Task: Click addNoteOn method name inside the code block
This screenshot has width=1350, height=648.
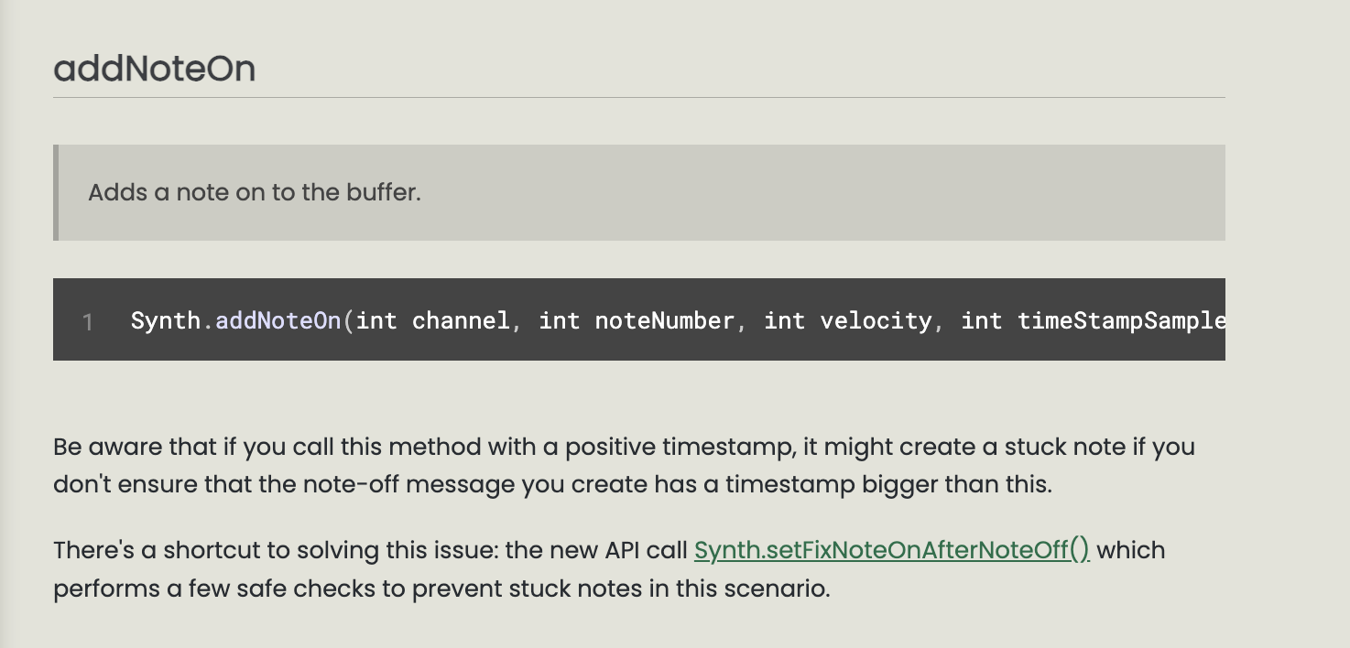Action: pyautogui.click(x=278, y=320)
